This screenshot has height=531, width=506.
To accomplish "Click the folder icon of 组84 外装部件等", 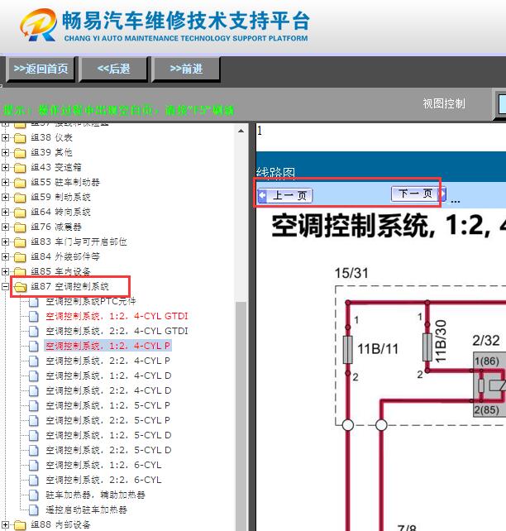I will [20, 257].
